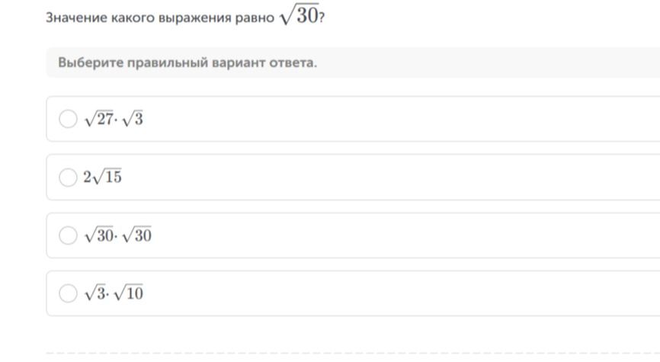Click the dashed divider below the answers
This screenshot has width=660, height=362.
click(x=353, y=353)
